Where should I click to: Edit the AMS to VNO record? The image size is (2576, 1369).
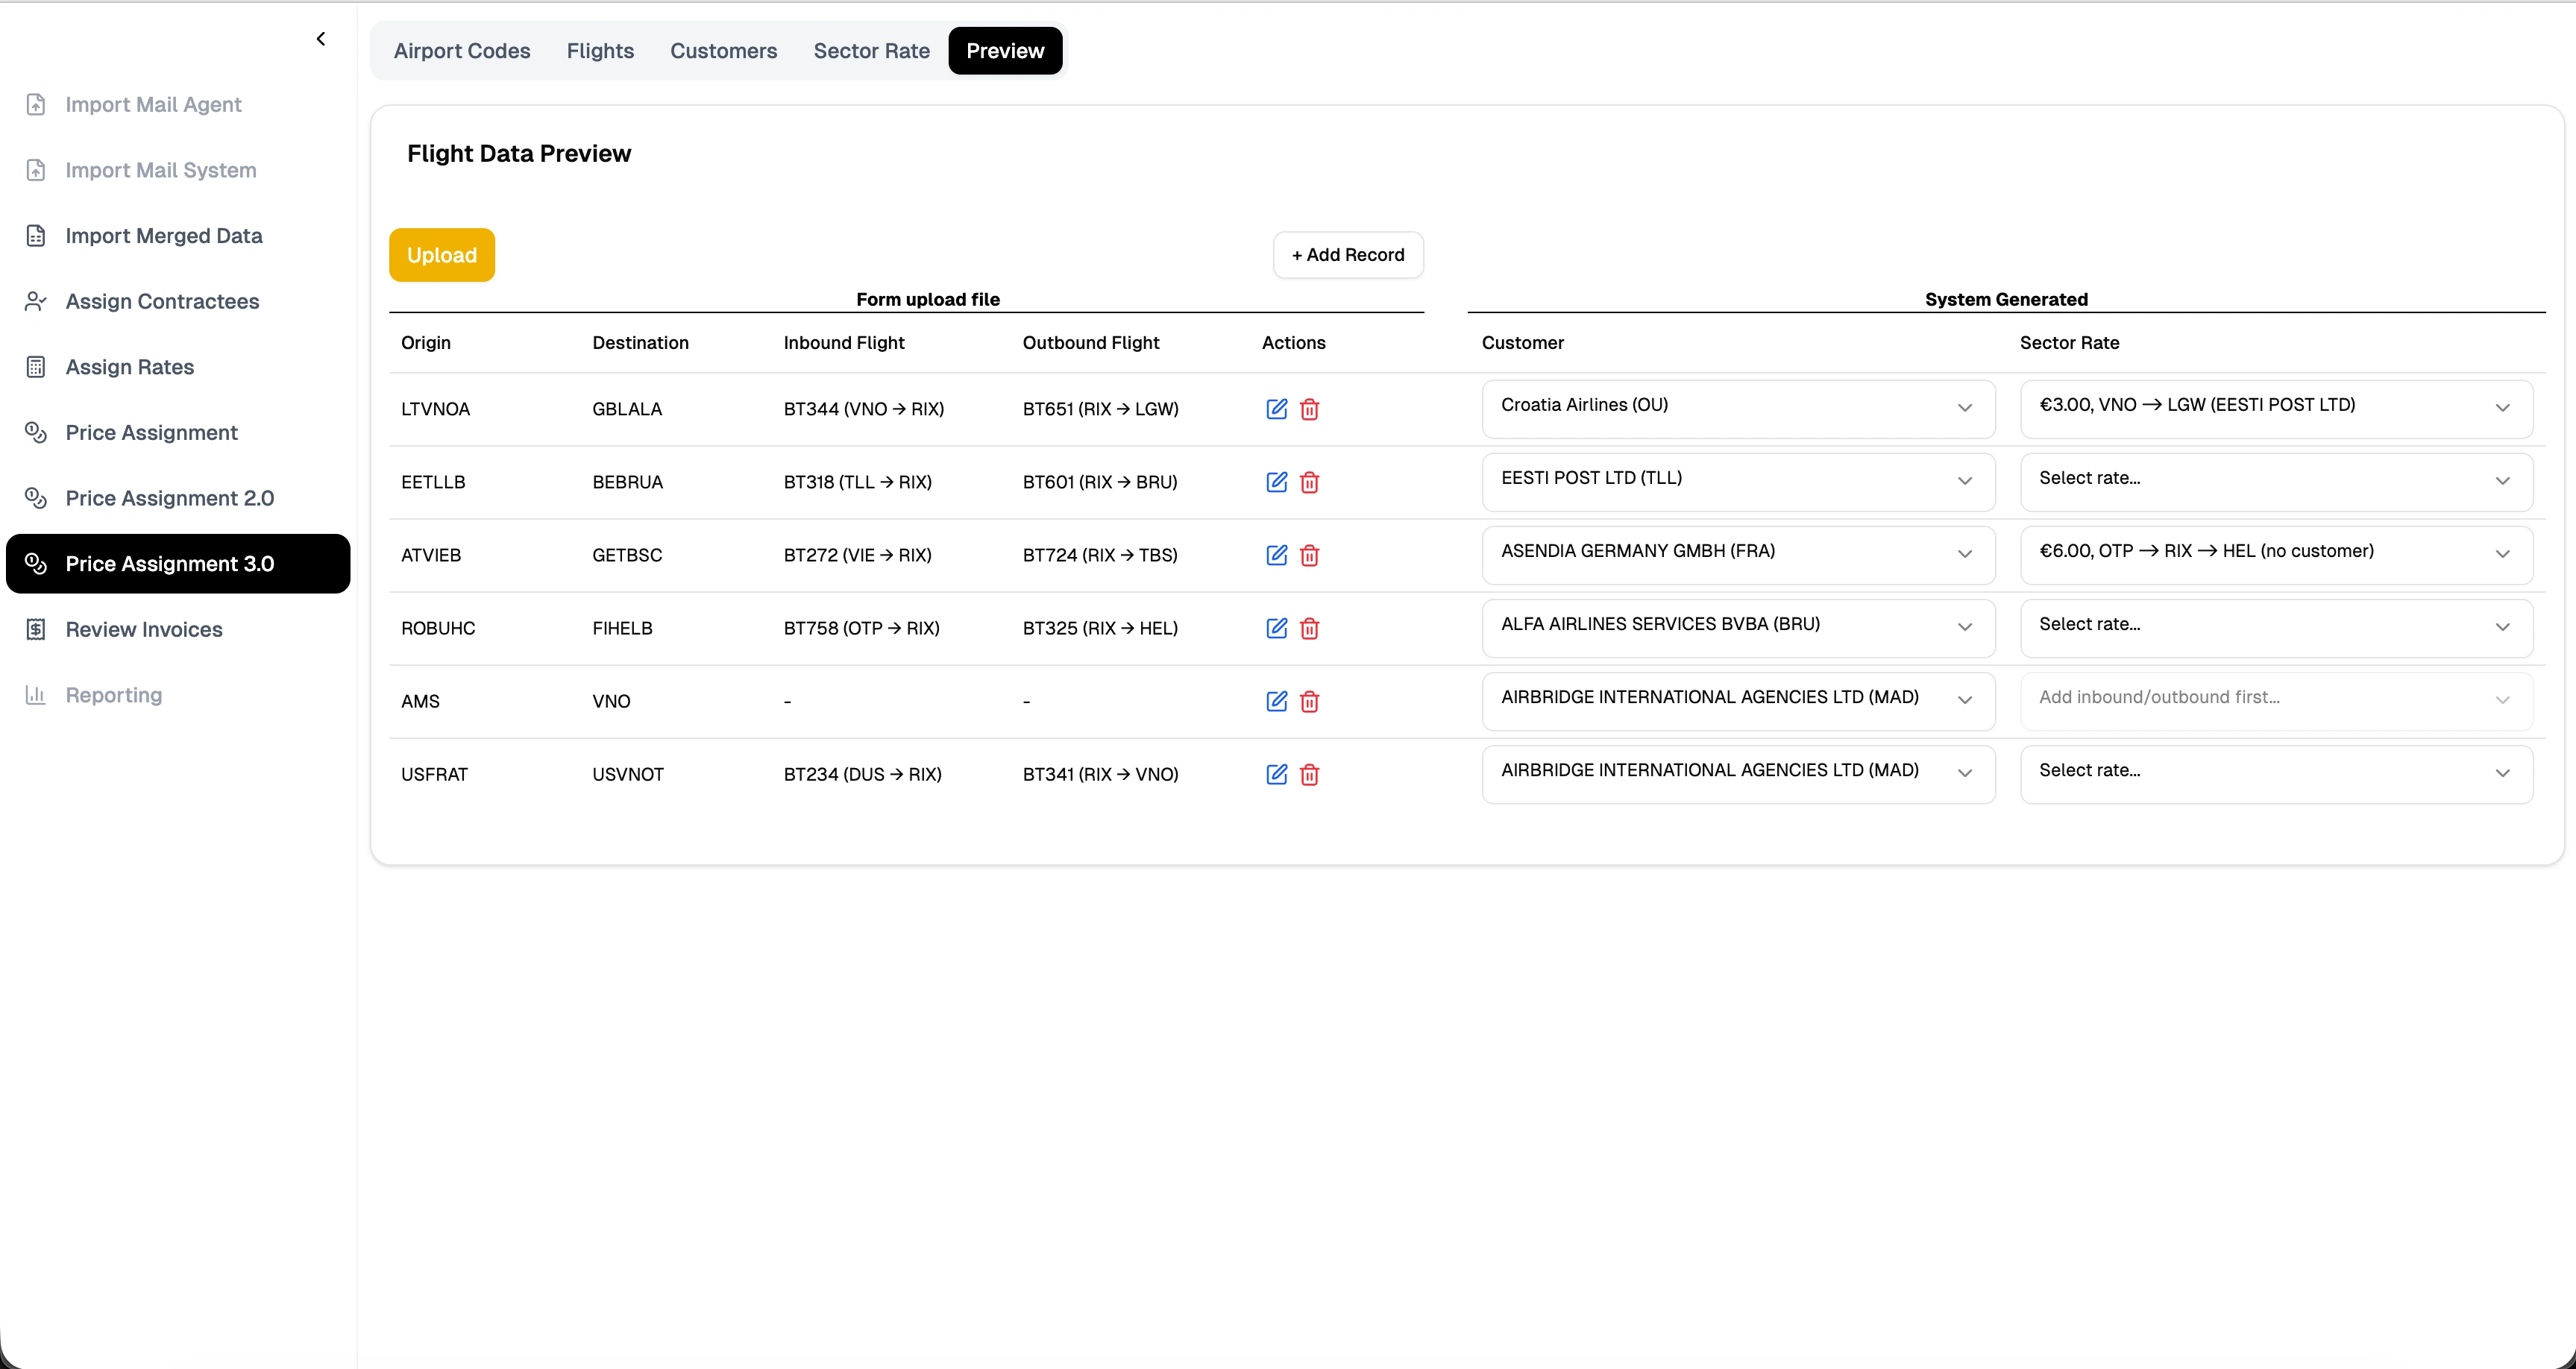pos(1276,701)
